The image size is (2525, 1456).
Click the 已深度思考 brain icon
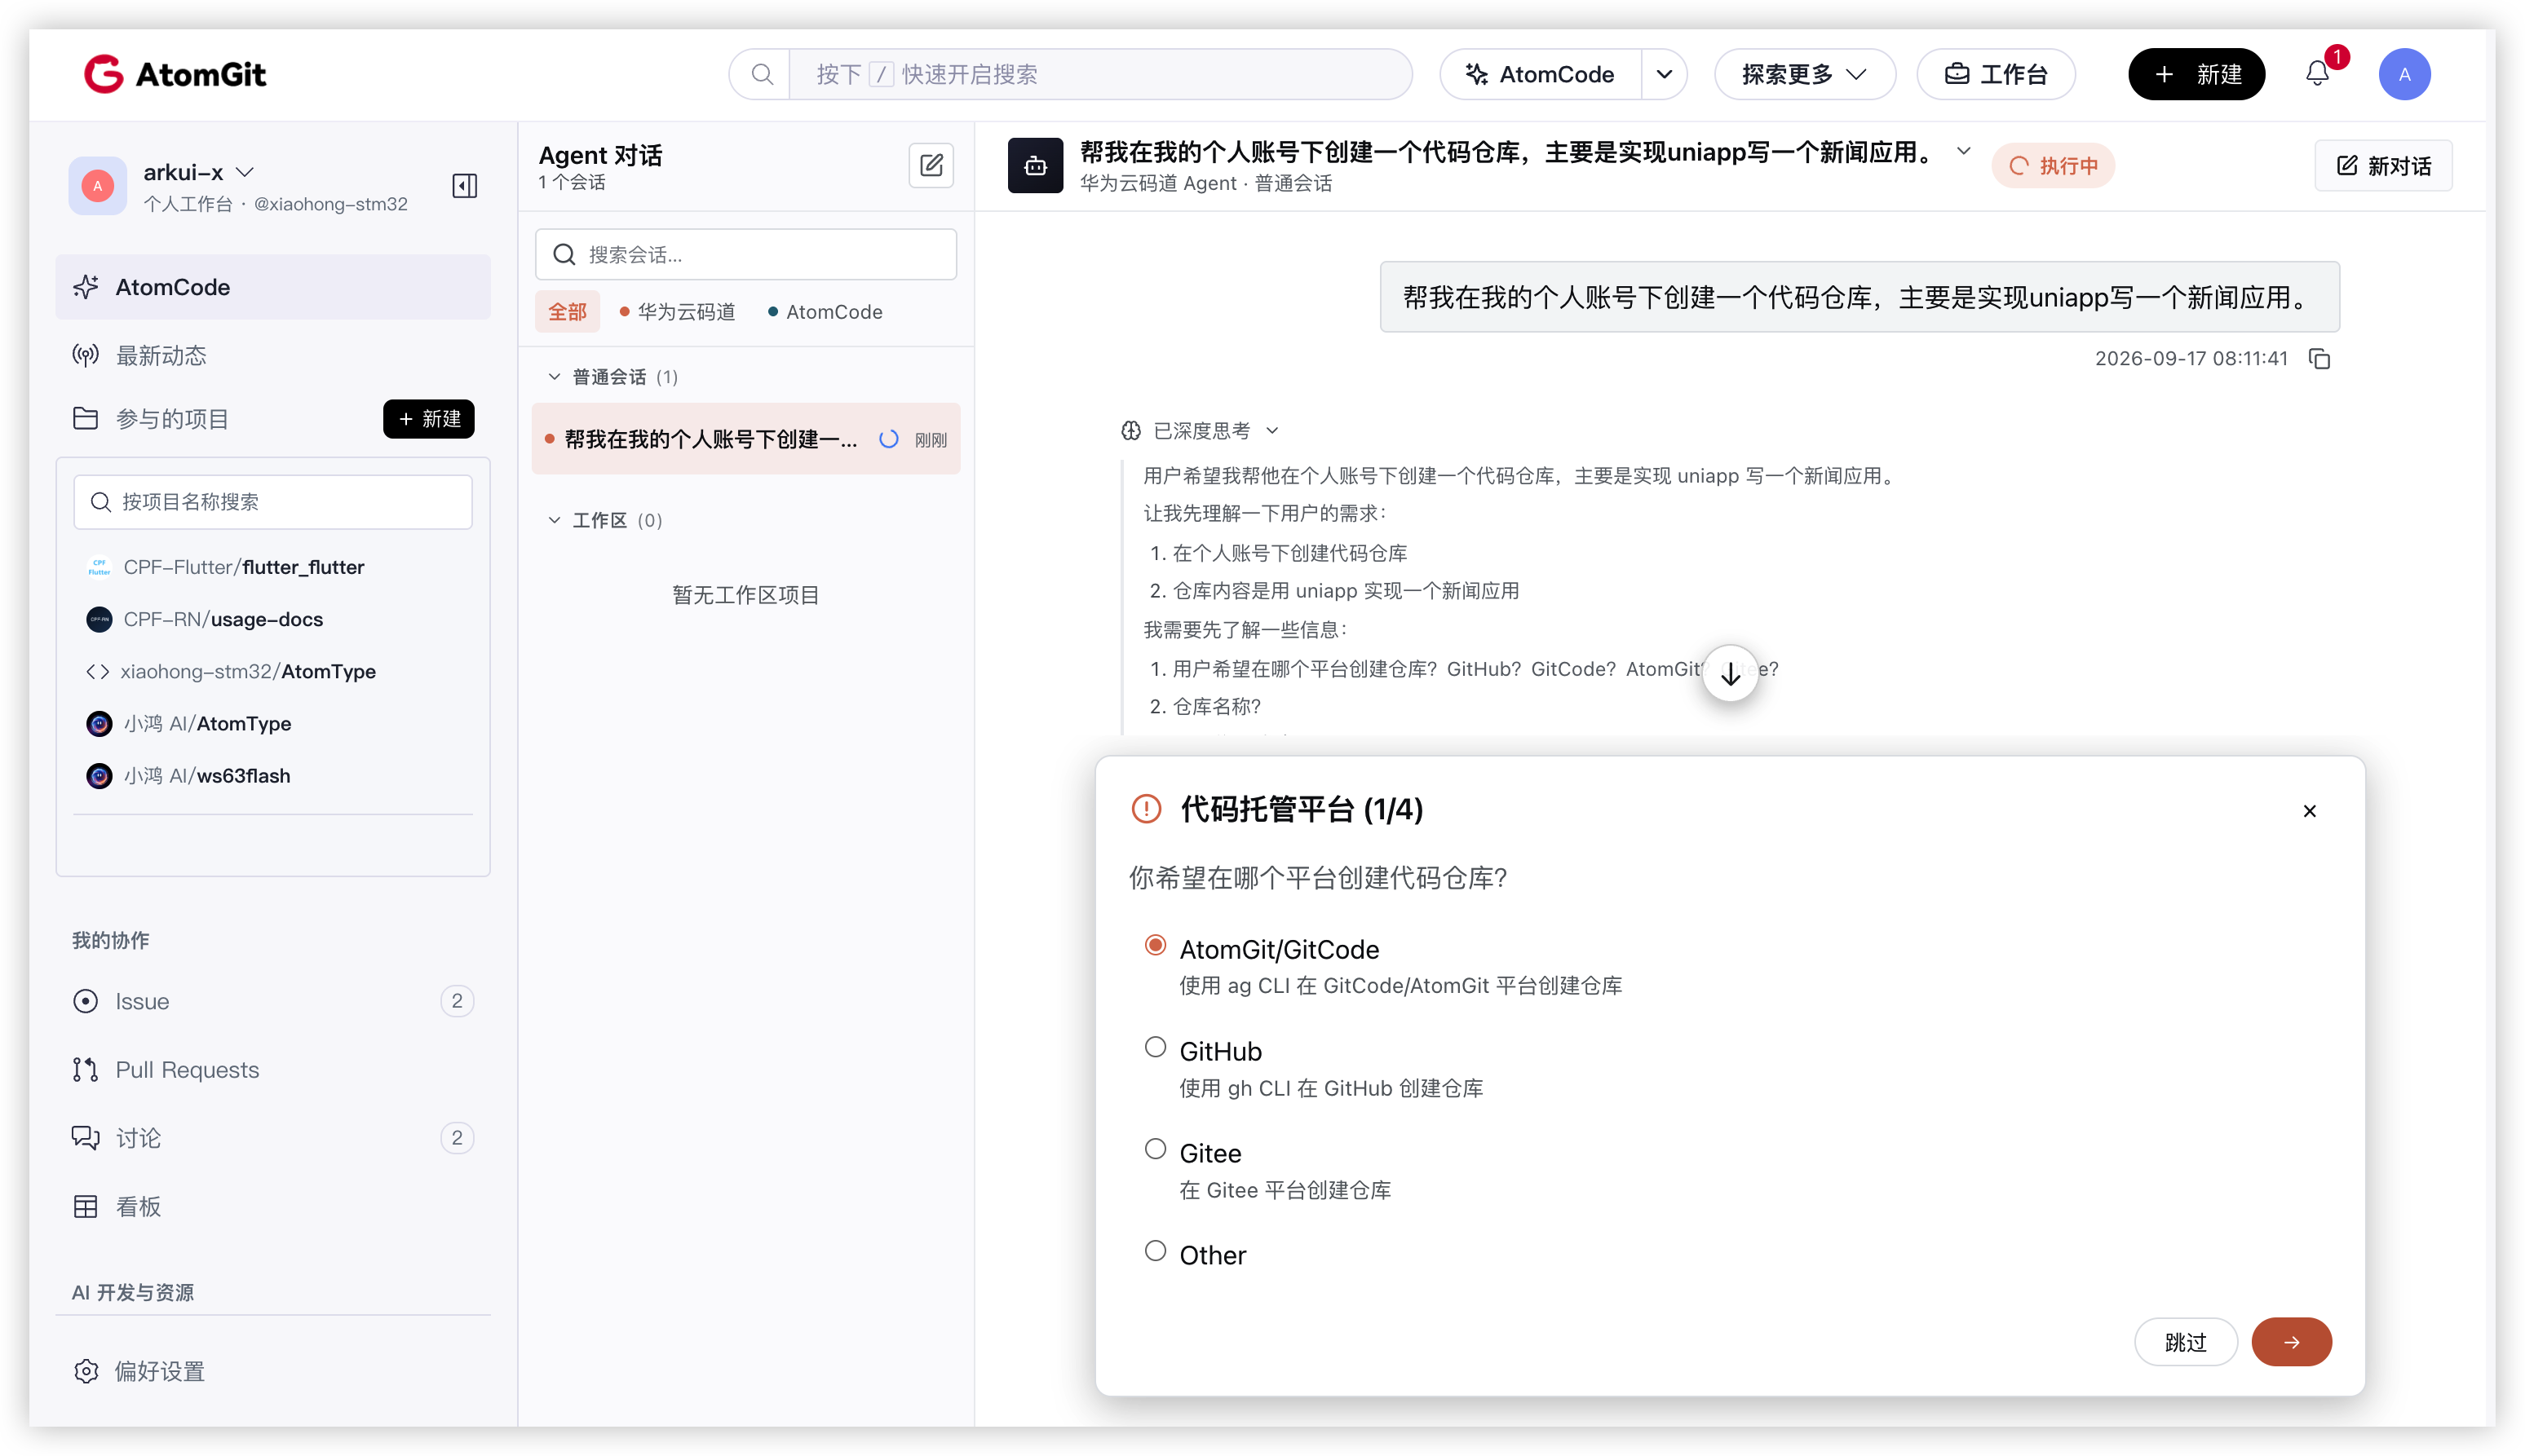pos(1130,431)
